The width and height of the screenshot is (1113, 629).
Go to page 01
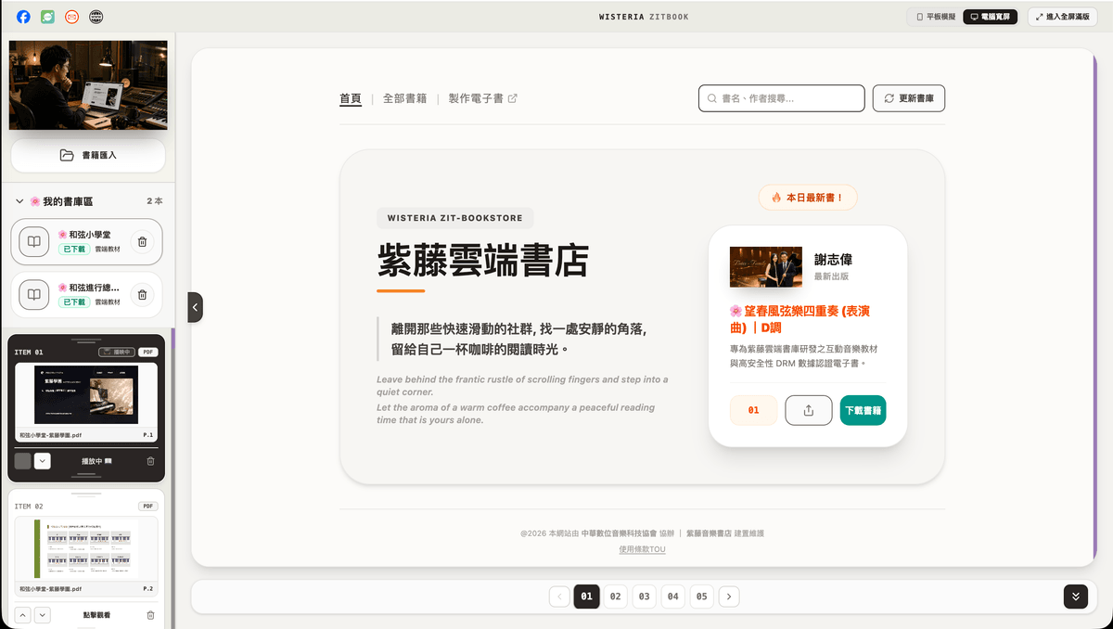click(x=587, y=597)
